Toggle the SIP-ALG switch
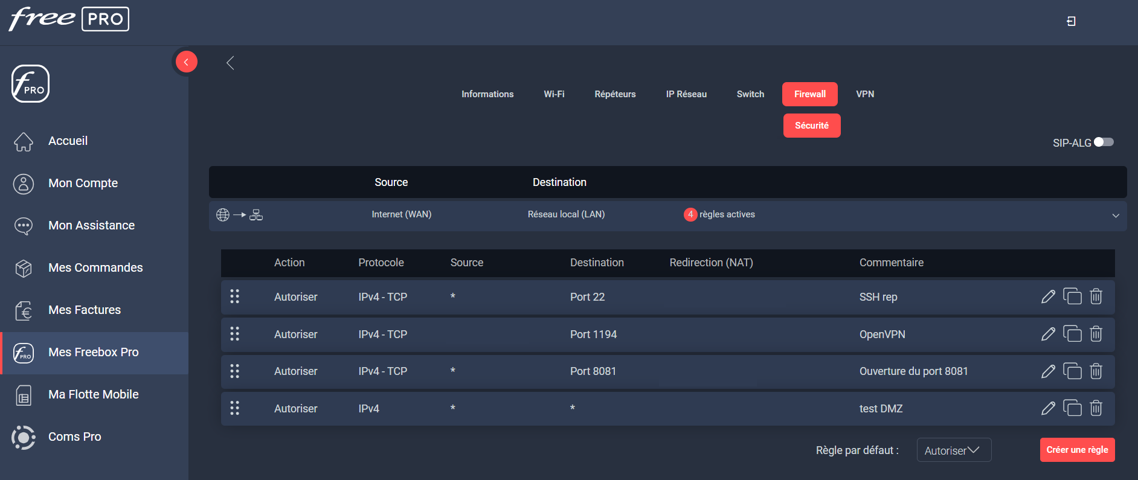This screenshot has width=1138, height=480. coord(1104,142)
